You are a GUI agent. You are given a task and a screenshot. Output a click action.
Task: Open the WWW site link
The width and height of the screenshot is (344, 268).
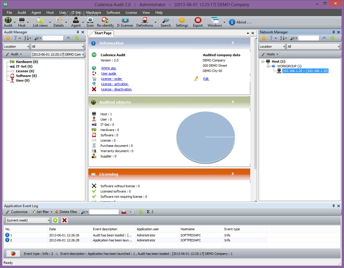click(109, 68)
